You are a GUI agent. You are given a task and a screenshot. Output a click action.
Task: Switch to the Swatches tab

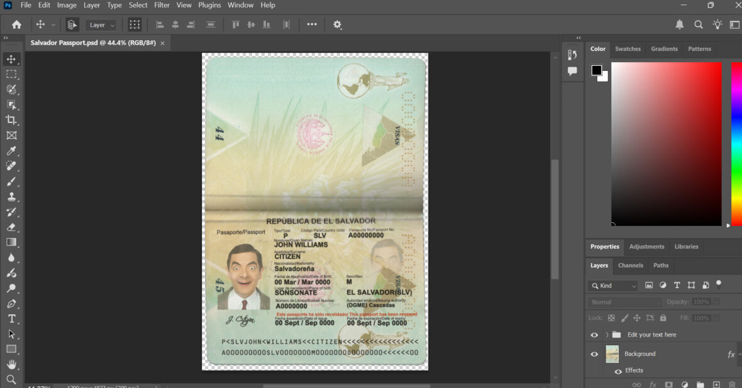(x=628, y=49)
